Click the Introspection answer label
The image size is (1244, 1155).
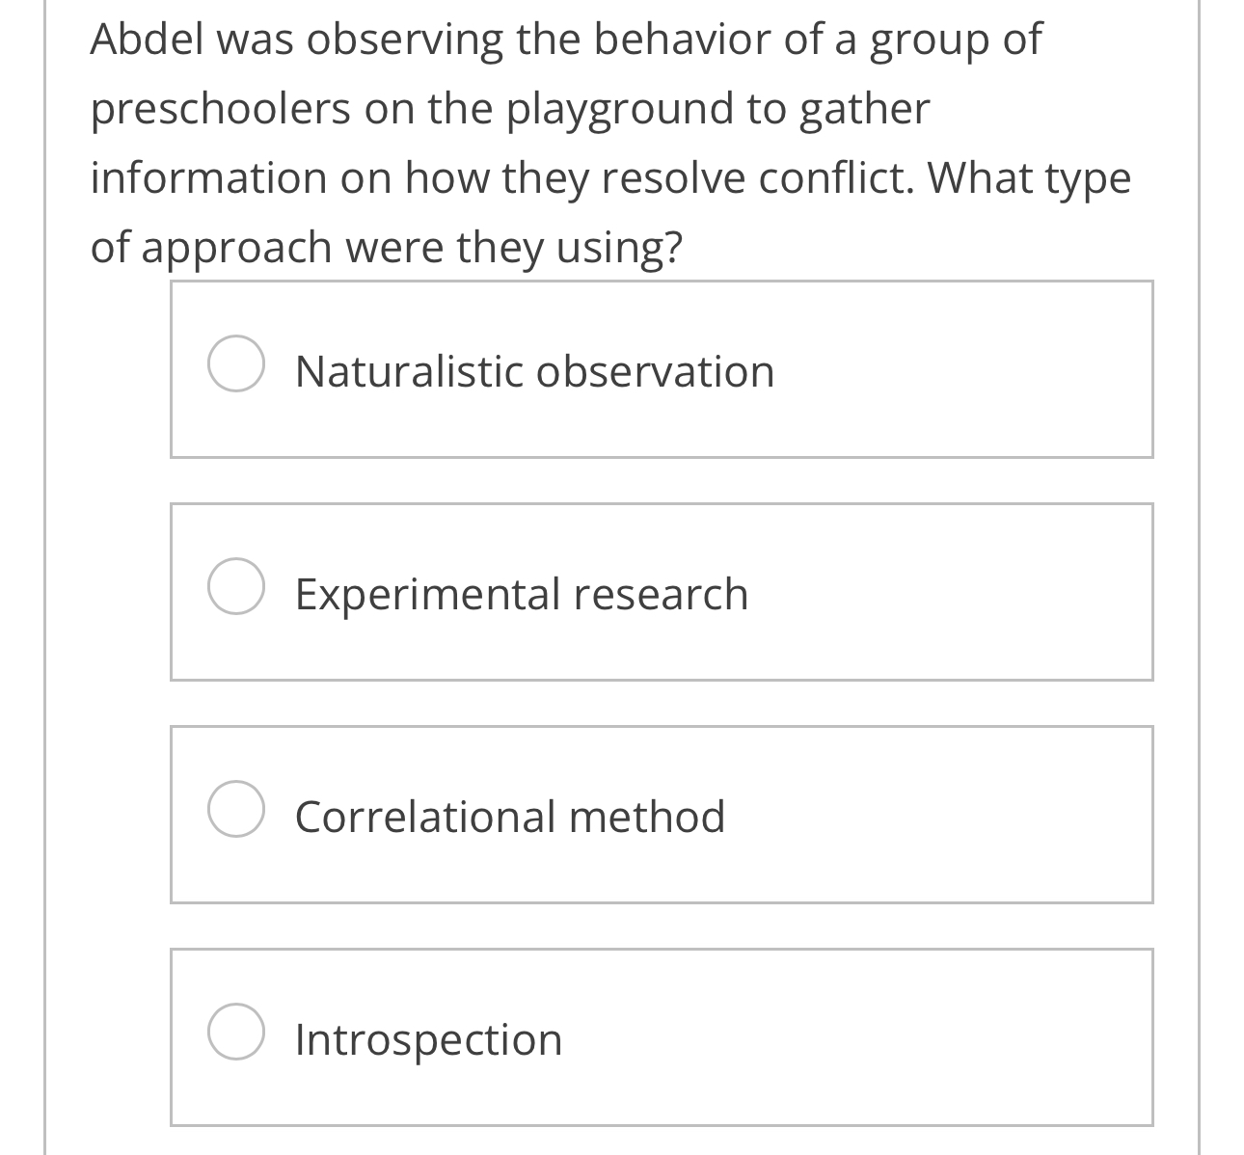click(428, 1038)
